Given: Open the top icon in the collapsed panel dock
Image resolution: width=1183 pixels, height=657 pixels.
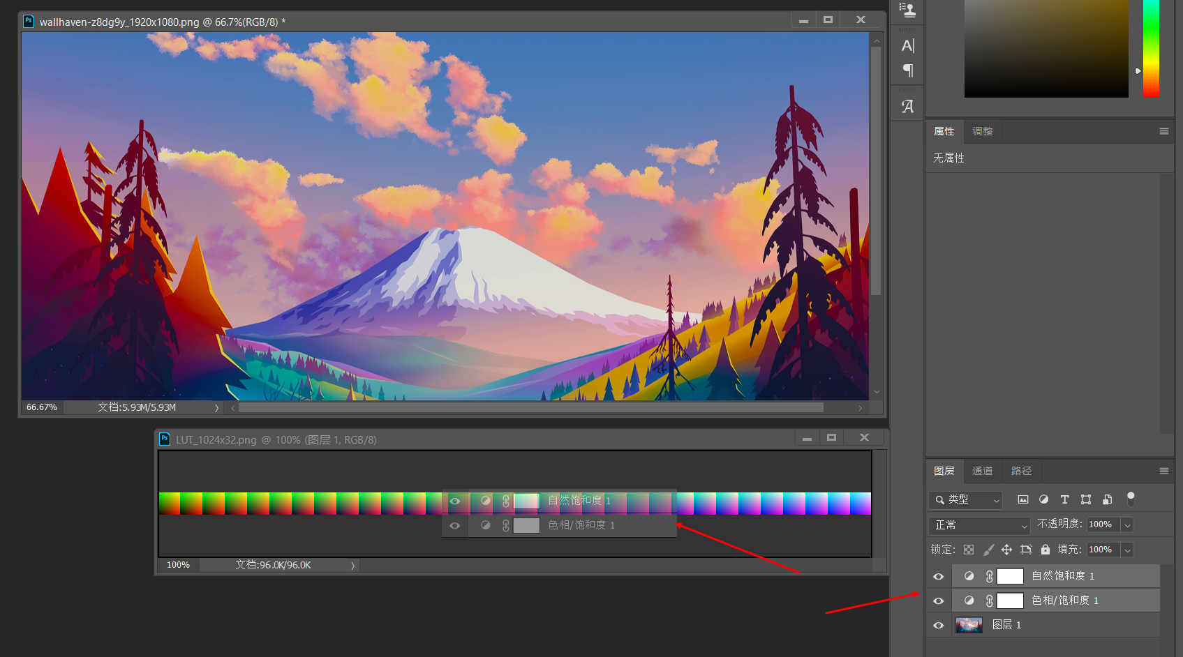Looking at the screenshot, I should coord(907,10).
